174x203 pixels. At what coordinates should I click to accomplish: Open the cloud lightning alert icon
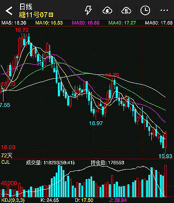(x=107, y=10)
